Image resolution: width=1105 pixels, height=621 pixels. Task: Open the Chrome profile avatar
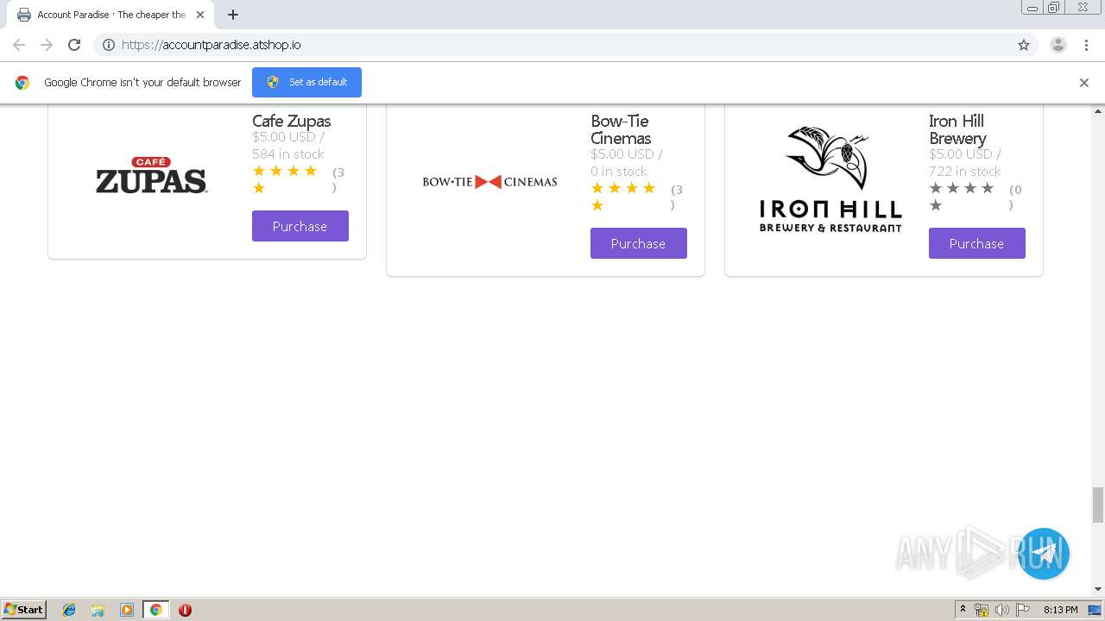tap(1058, 45)
